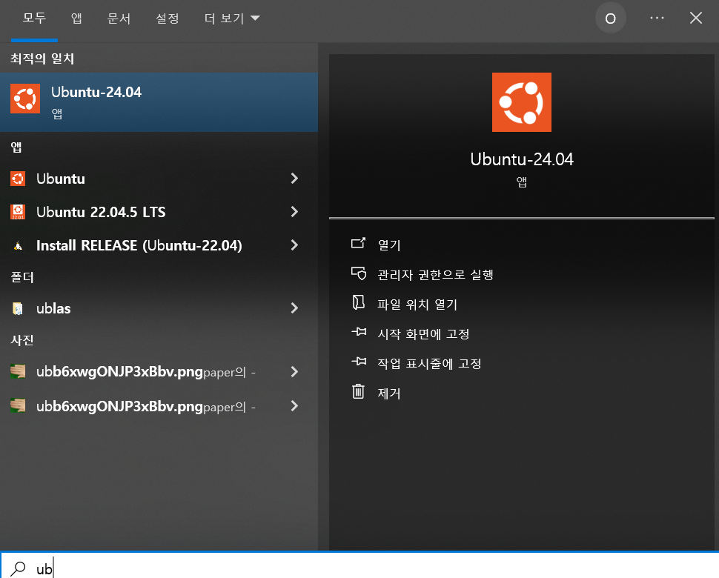Click the magnifier search icon

pos(18,569)
